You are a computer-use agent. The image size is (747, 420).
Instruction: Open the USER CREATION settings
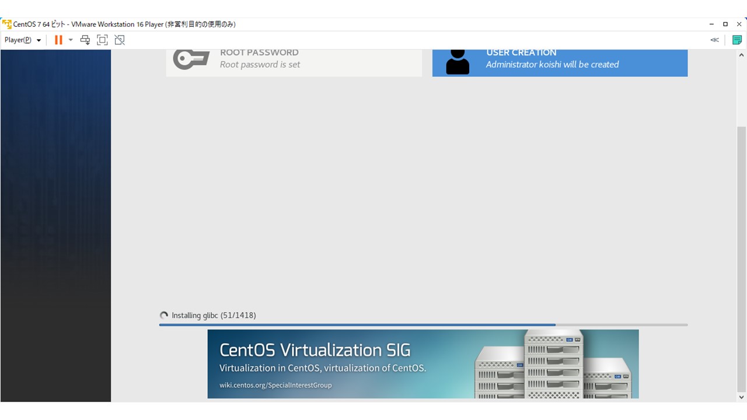[560, 63]
